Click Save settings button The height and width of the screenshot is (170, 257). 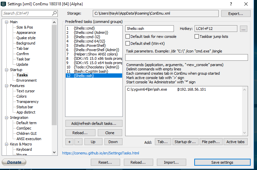(x=222, y=162)
